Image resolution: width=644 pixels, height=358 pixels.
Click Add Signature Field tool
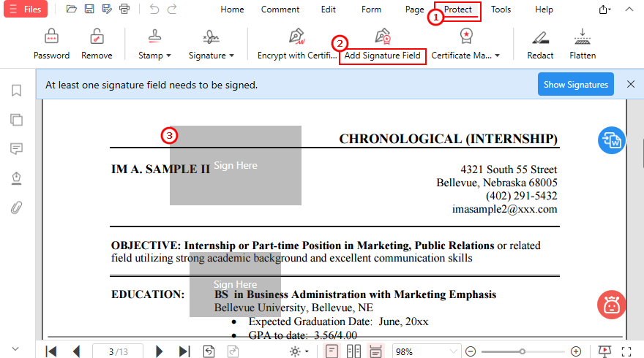[x=382, y=45]
